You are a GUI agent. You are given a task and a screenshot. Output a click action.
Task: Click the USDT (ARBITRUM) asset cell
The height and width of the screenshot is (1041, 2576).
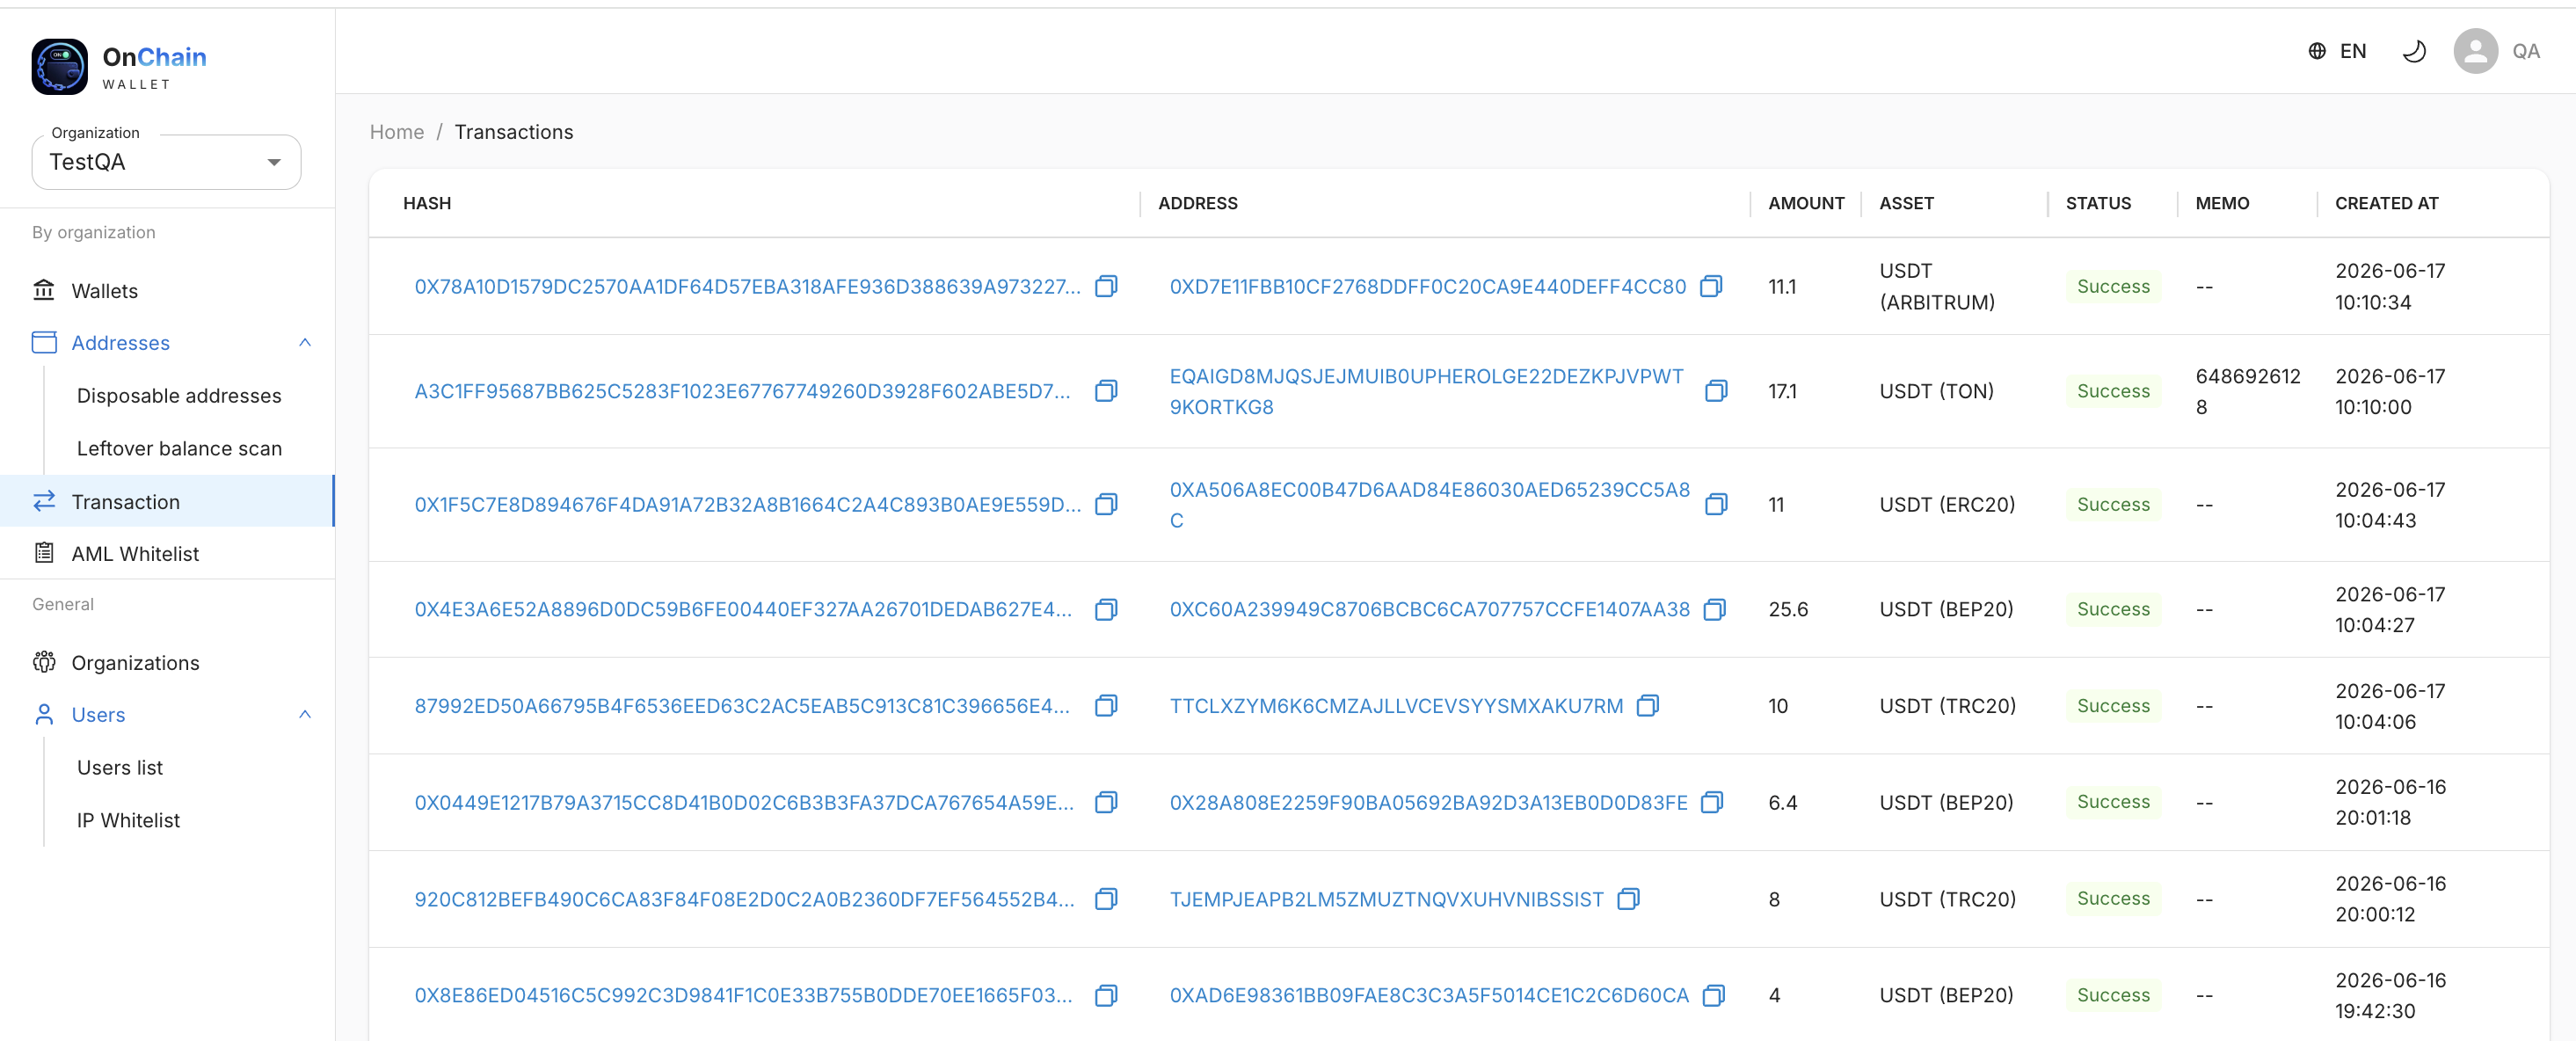coord(1936,287)
